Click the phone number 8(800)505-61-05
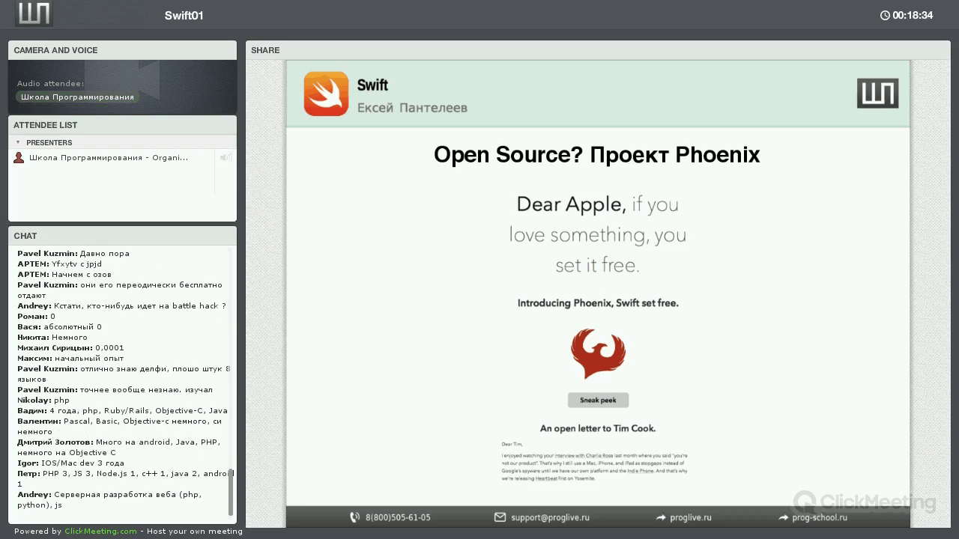This screenshot has height=539, width=959. tap(398, 517)
